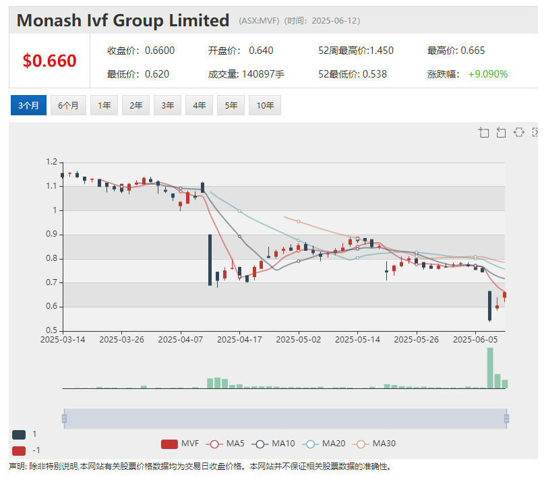
Task: Click the Monash Ivf Group Limited title
Action: (123, 20)
